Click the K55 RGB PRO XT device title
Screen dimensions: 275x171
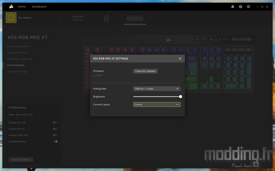point(27,37)
